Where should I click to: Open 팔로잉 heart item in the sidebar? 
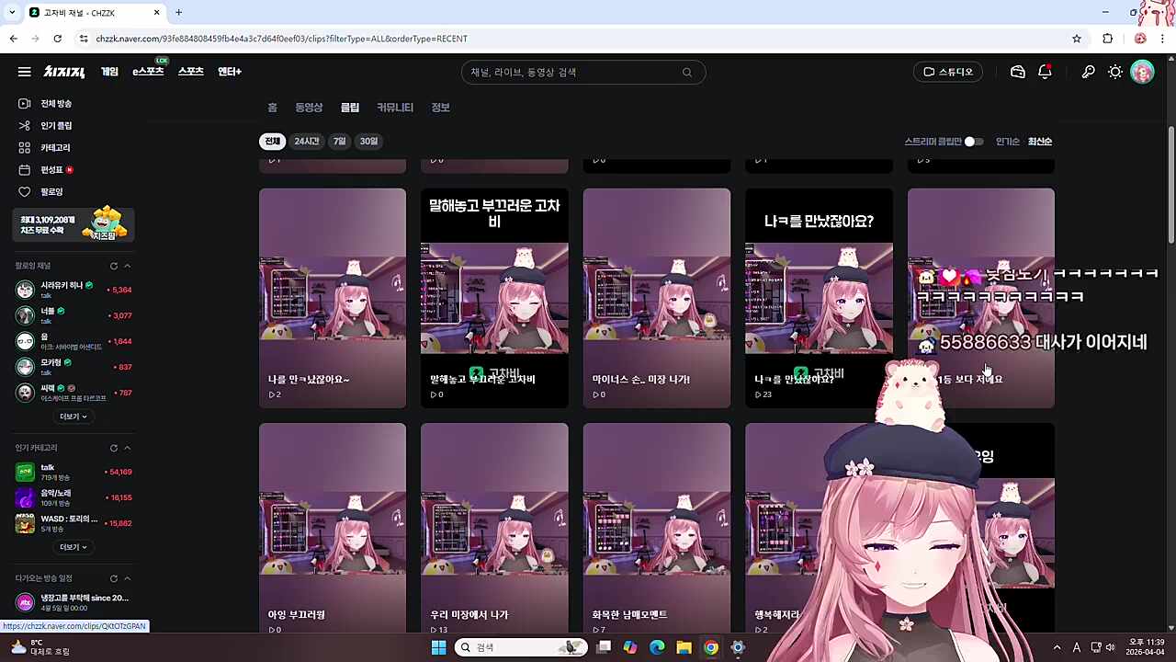tap(51, 192)
